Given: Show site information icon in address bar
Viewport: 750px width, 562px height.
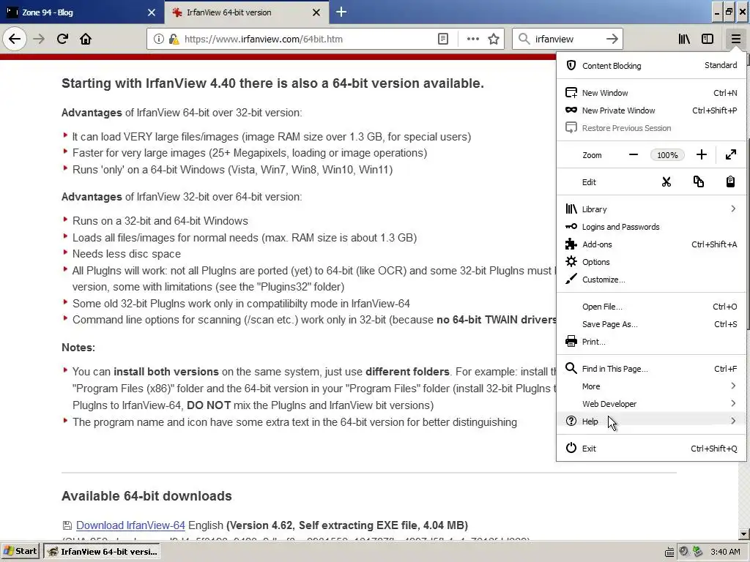Looking at the screenshot, I should pos(159,39).
